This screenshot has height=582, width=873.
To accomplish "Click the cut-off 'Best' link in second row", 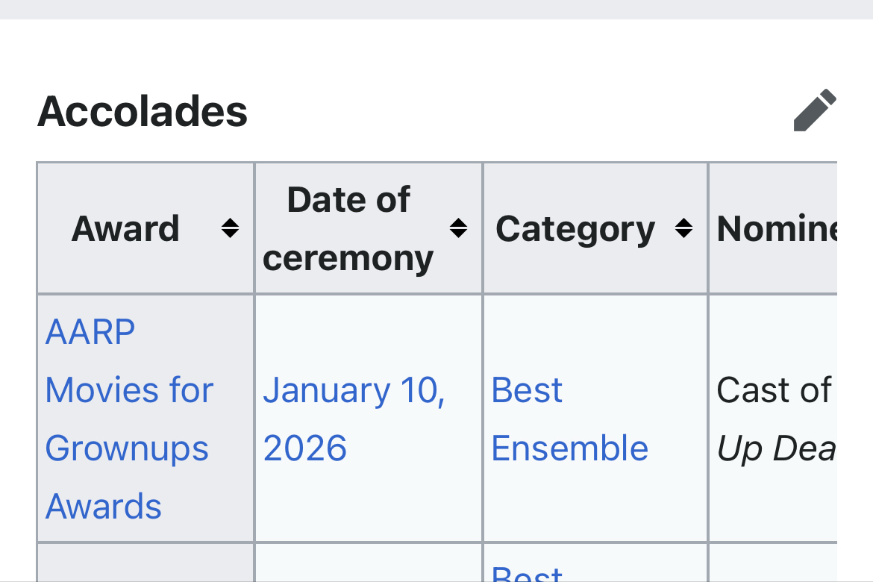I will coord(527,575).
